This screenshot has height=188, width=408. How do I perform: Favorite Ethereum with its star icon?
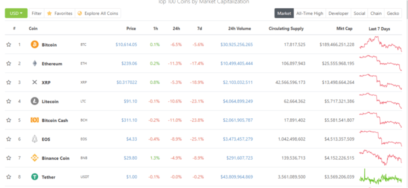[x=9, y=63]
